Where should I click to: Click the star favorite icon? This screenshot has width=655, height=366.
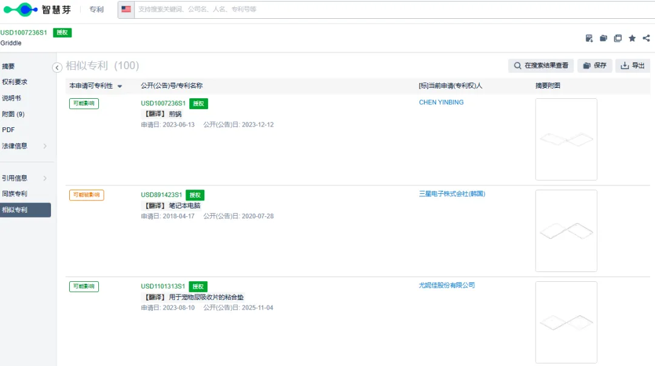click(x=632, y=38)
